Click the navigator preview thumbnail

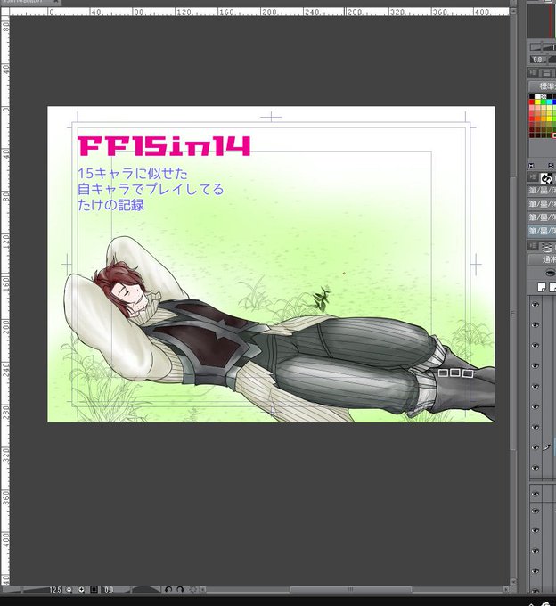click(x=542, y=20)
